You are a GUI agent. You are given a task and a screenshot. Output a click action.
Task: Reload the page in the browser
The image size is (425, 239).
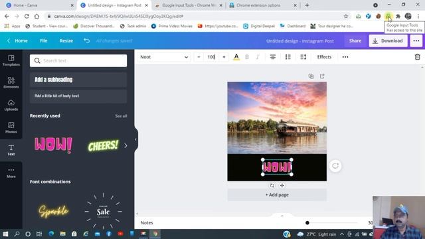[27, 16]
